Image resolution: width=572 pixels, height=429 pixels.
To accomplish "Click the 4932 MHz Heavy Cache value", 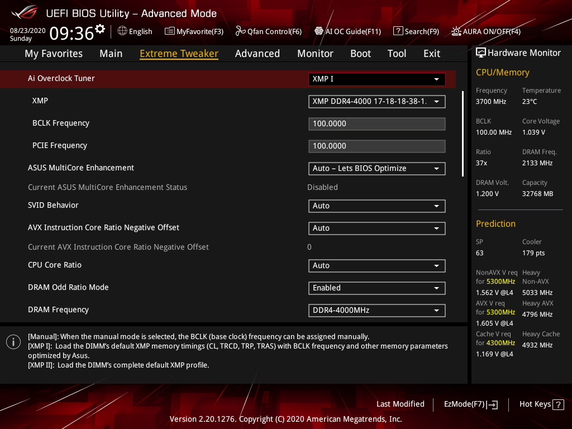I will [x=537, y=345].
